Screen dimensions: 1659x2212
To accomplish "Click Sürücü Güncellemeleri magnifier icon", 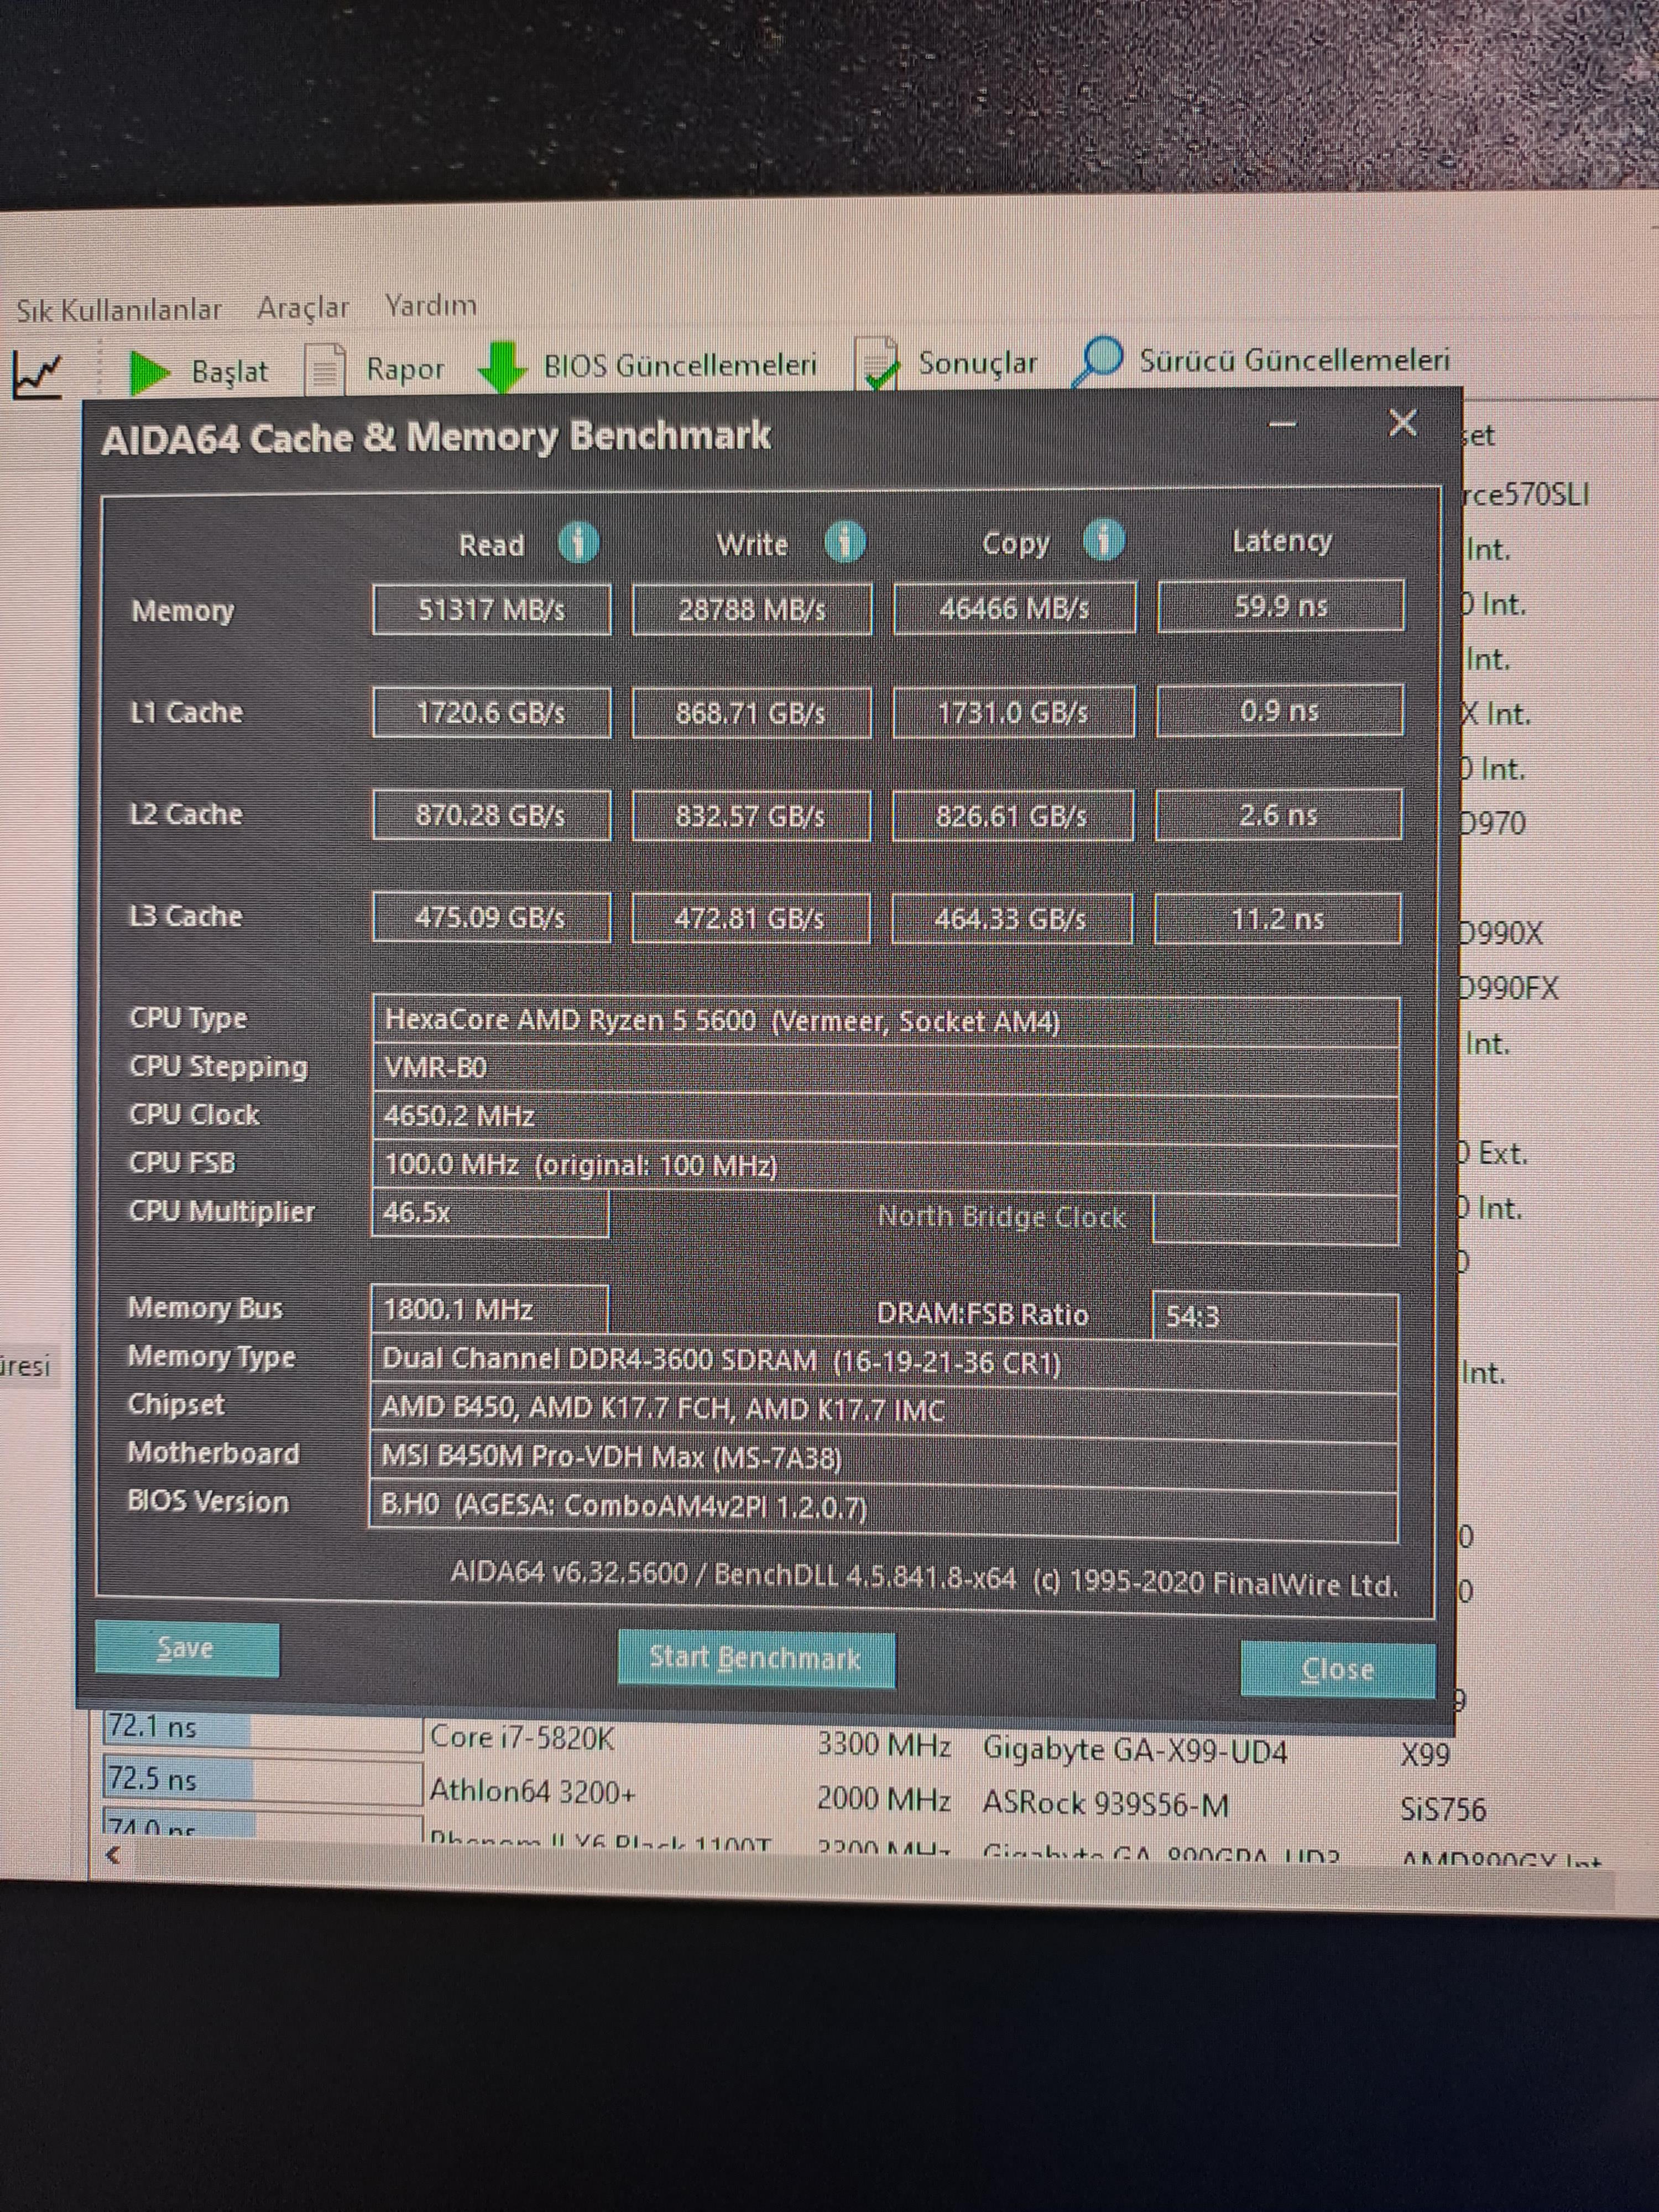I will (1098, 361).
